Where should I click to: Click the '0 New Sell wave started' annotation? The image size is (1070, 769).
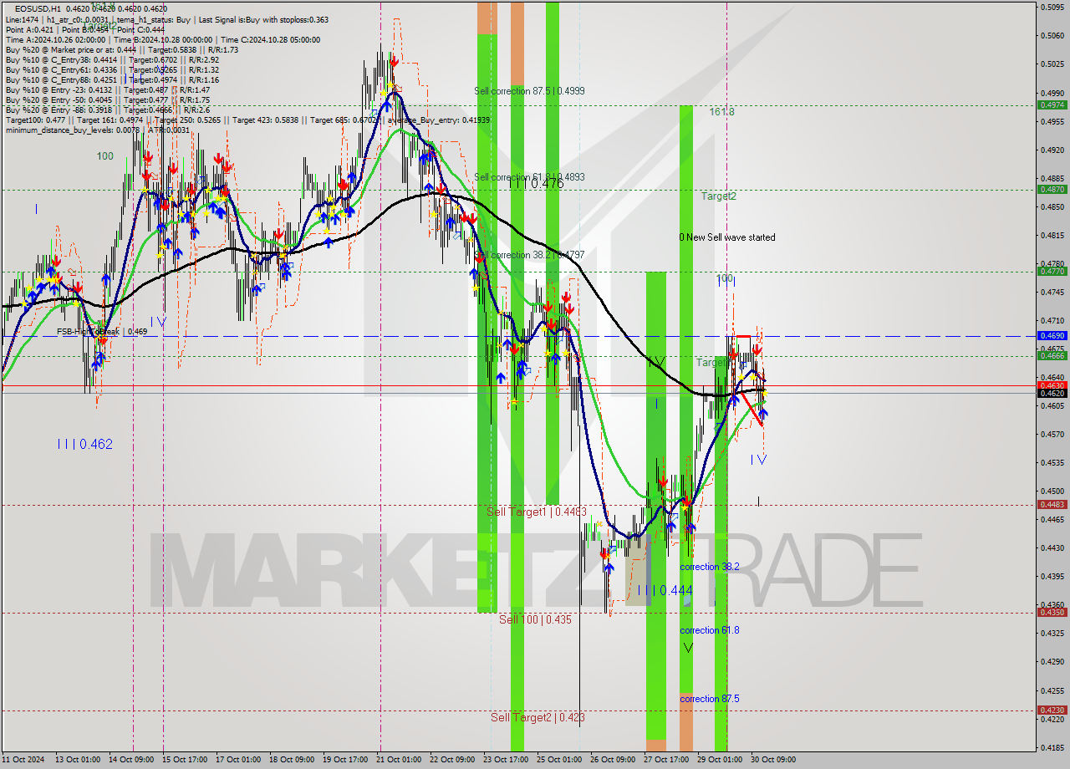pyautogui.click(x=726, y=237)
